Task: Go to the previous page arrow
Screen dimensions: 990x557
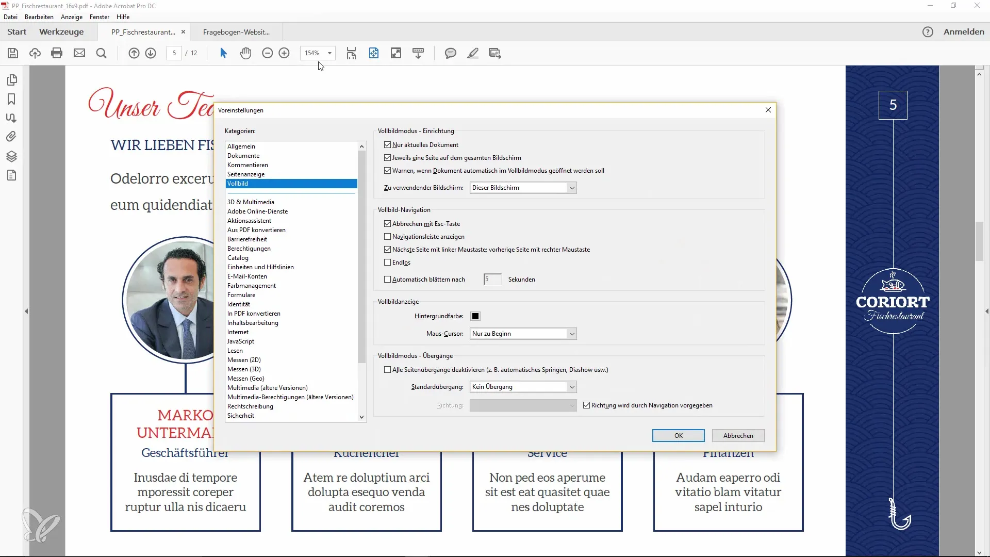Action: click(x=134, y=53)
